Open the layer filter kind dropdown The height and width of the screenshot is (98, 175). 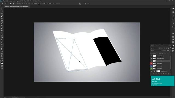coord(154,48)
